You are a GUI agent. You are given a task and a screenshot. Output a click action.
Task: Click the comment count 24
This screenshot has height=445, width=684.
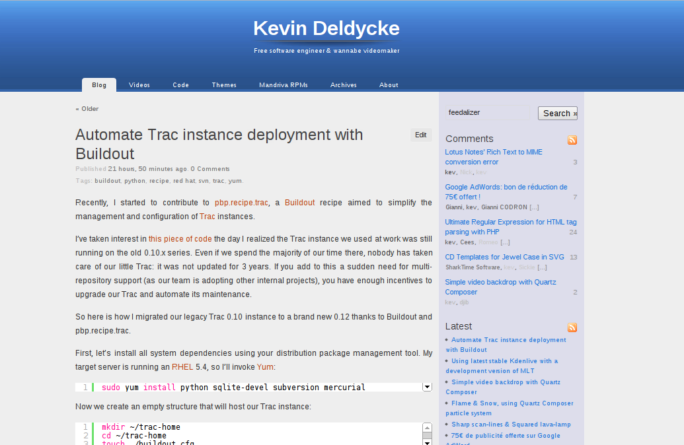coord(573,232)
